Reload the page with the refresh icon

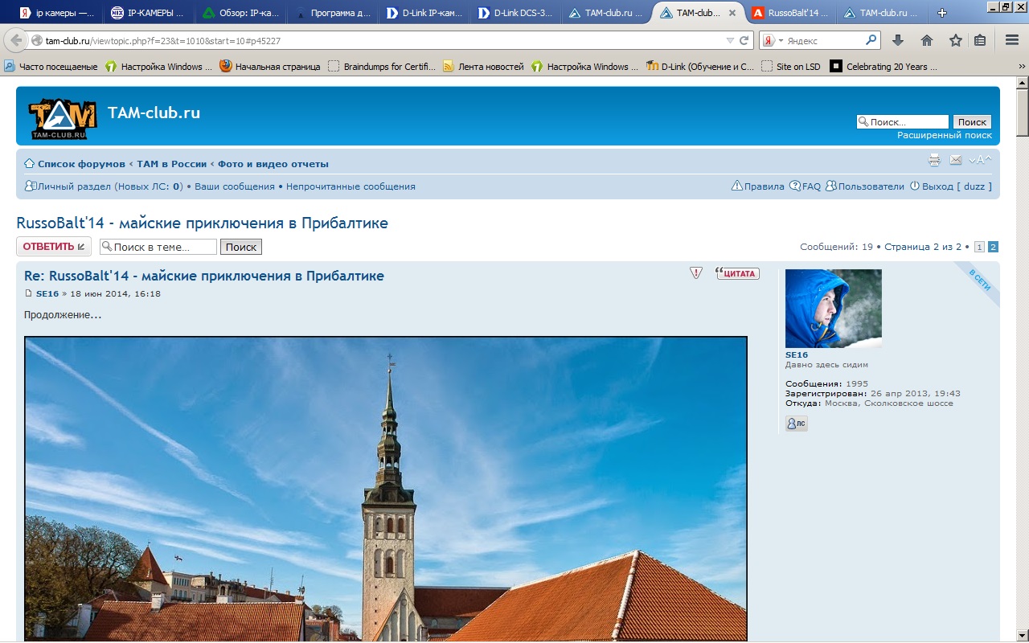click(x=744, y=40)
